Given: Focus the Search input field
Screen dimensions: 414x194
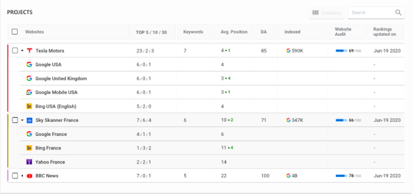Looking at the screenshot, I should pyautogui.click(x=371, y=13).
